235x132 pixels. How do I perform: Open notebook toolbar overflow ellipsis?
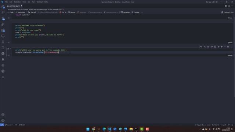142,12
